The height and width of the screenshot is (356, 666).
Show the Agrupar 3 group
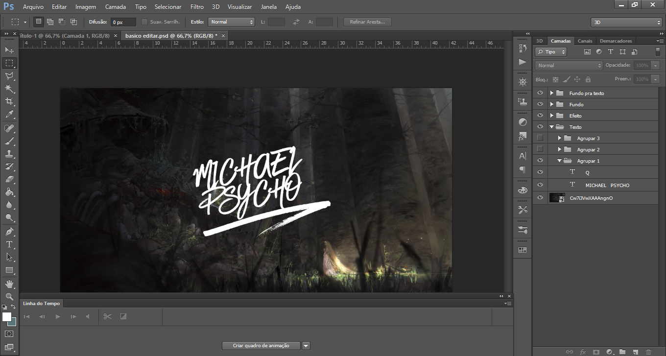pos(540,138)
